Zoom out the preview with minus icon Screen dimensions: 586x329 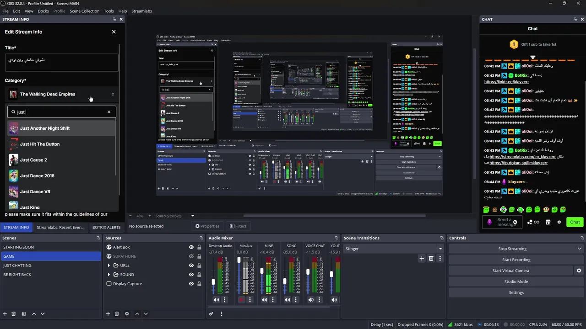(130, 216)
